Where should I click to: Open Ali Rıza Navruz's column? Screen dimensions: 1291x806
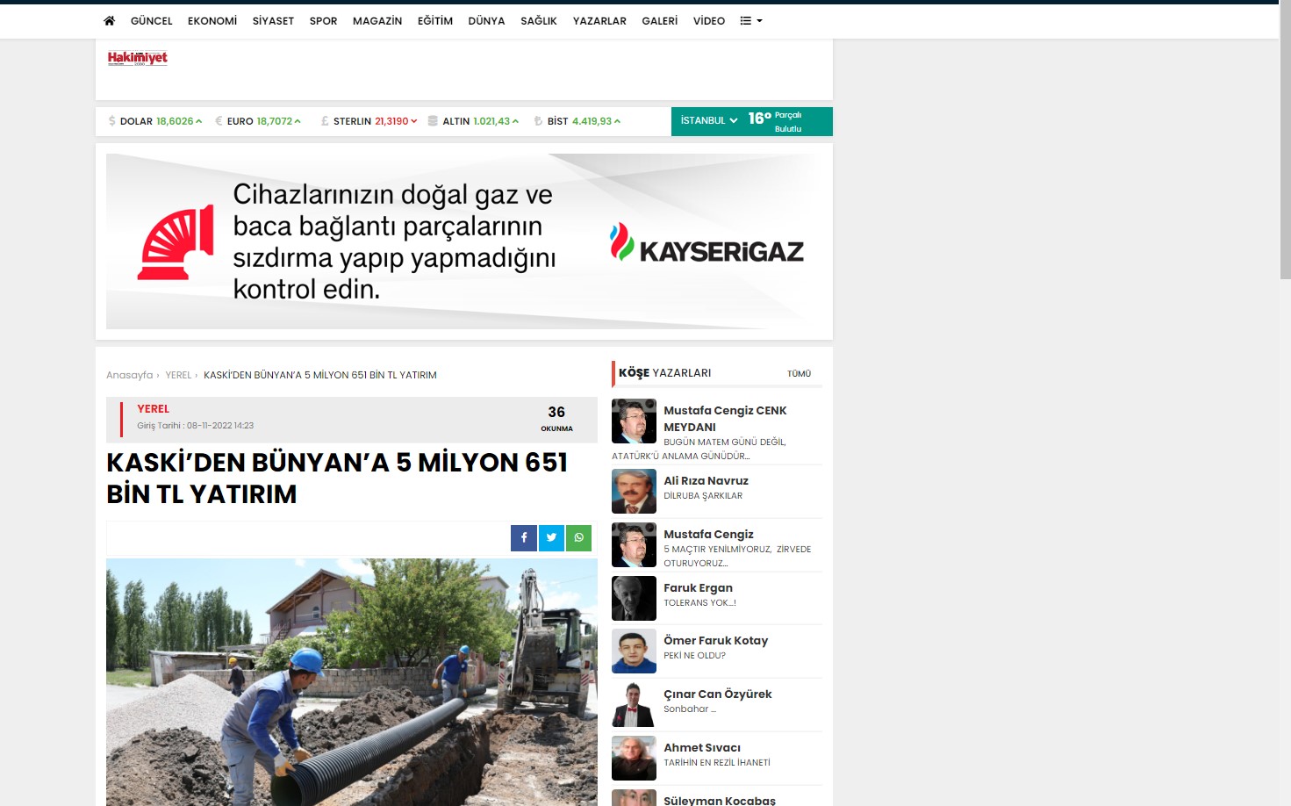click(706, 481)
